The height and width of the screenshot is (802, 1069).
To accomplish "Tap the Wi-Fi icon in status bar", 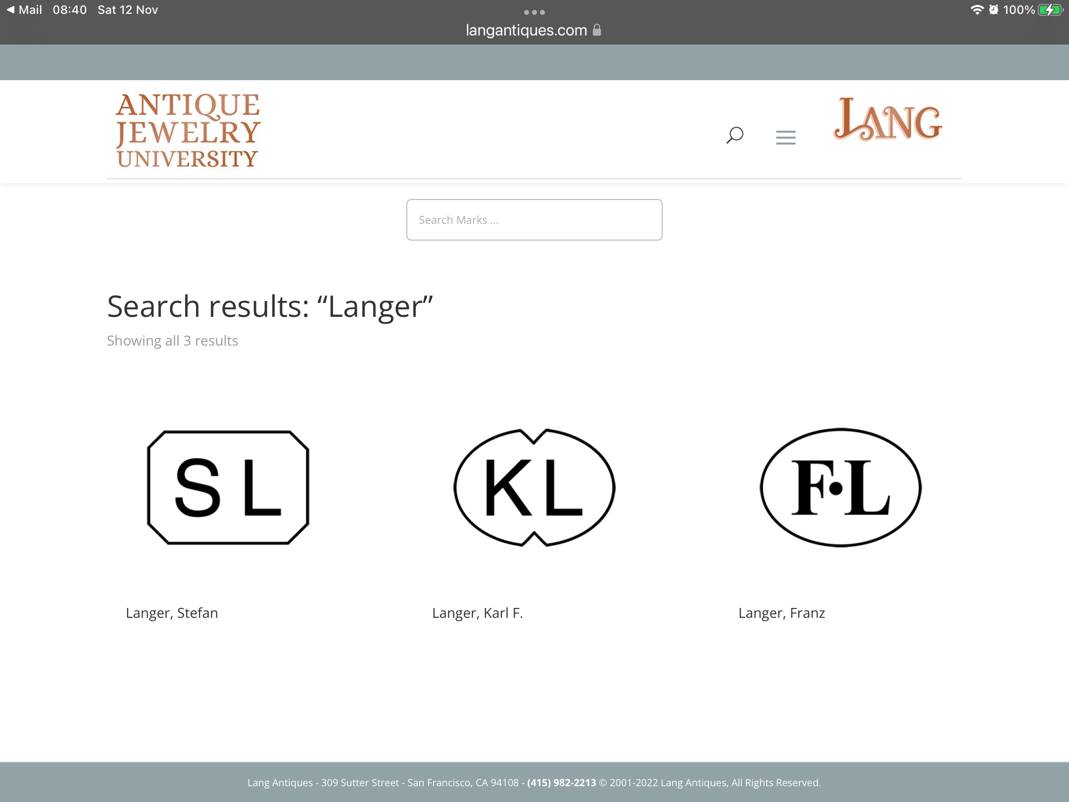I will click(x=976, y=10).
